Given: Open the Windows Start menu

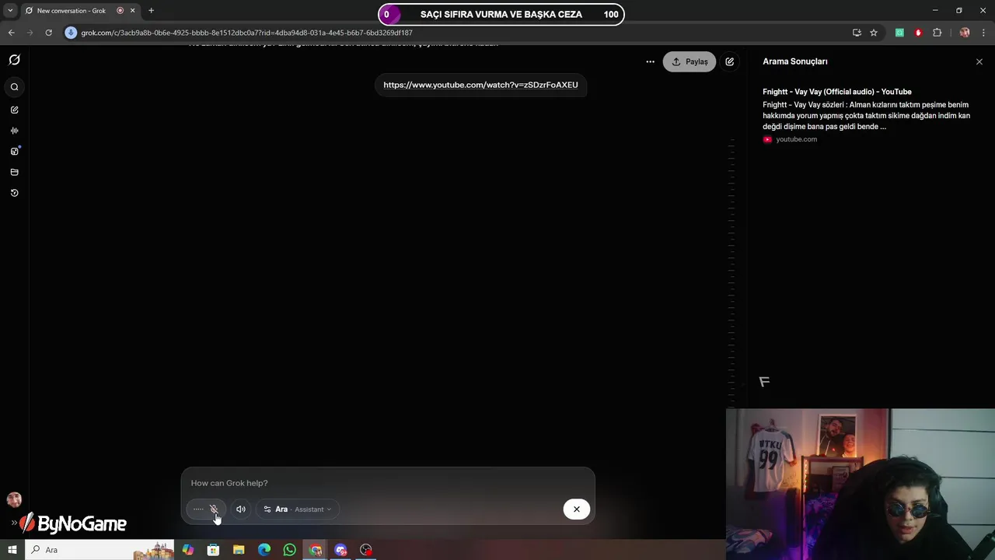Looking at the screenshot, I should coord(12,550).
